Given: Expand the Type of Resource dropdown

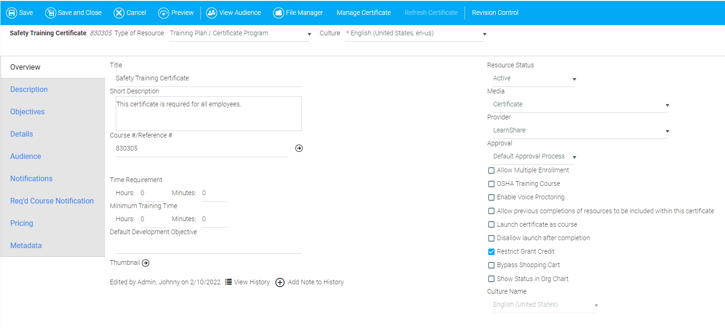Looking at the screenshot, I should point(239,33).
